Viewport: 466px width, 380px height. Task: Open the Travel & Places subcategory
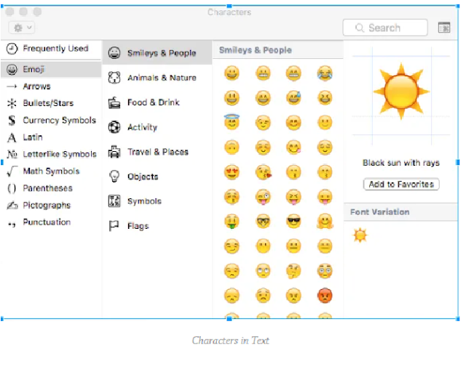pyautogui.click(x=157, y=152)
